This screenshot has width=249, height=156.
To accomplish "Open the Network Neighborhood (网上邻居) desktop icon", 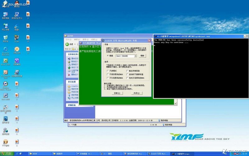I will [5, 27].
